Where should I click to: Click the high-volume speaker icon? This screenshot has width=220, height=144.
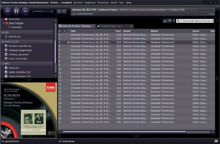pos(51,12)
